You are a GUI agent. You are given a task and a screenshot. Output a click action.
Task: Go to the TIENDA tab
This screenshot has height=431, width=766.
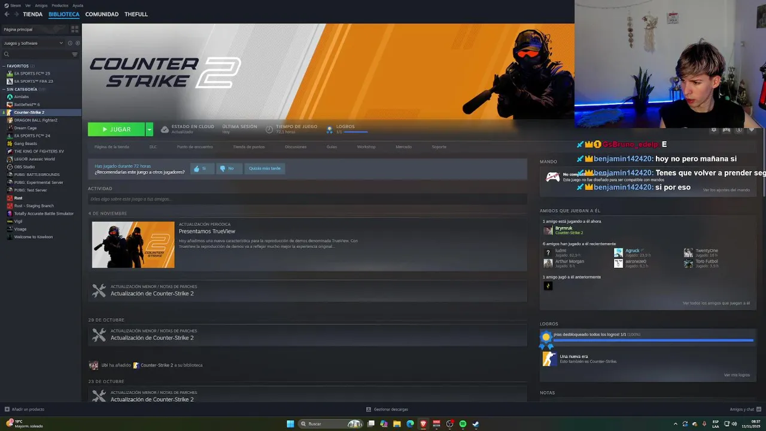pyautogui.click(x=33, y=14)
